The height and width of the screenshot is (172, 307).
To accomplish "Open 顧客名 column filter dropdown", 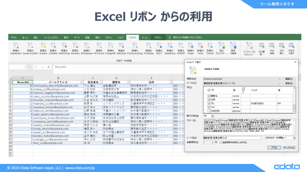I will tap(128, 82).
